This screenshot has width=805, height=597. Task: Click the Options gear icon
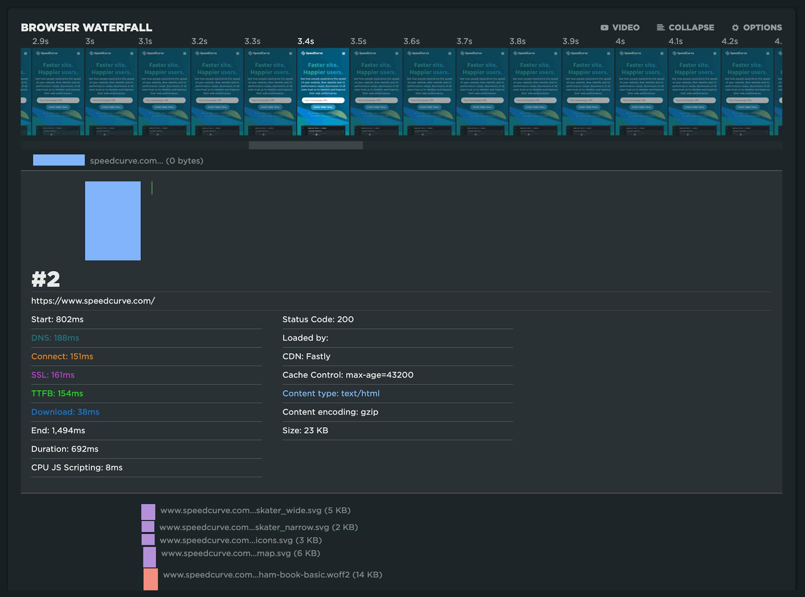tap(735, 28)
